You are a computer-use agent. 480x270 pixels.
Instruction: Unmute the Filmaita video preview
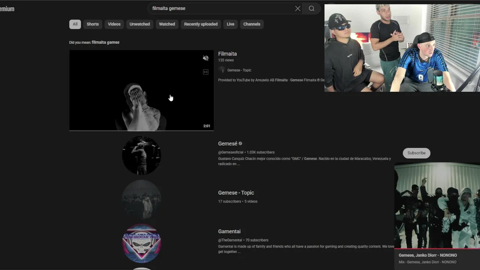click(x=205, y=58)
